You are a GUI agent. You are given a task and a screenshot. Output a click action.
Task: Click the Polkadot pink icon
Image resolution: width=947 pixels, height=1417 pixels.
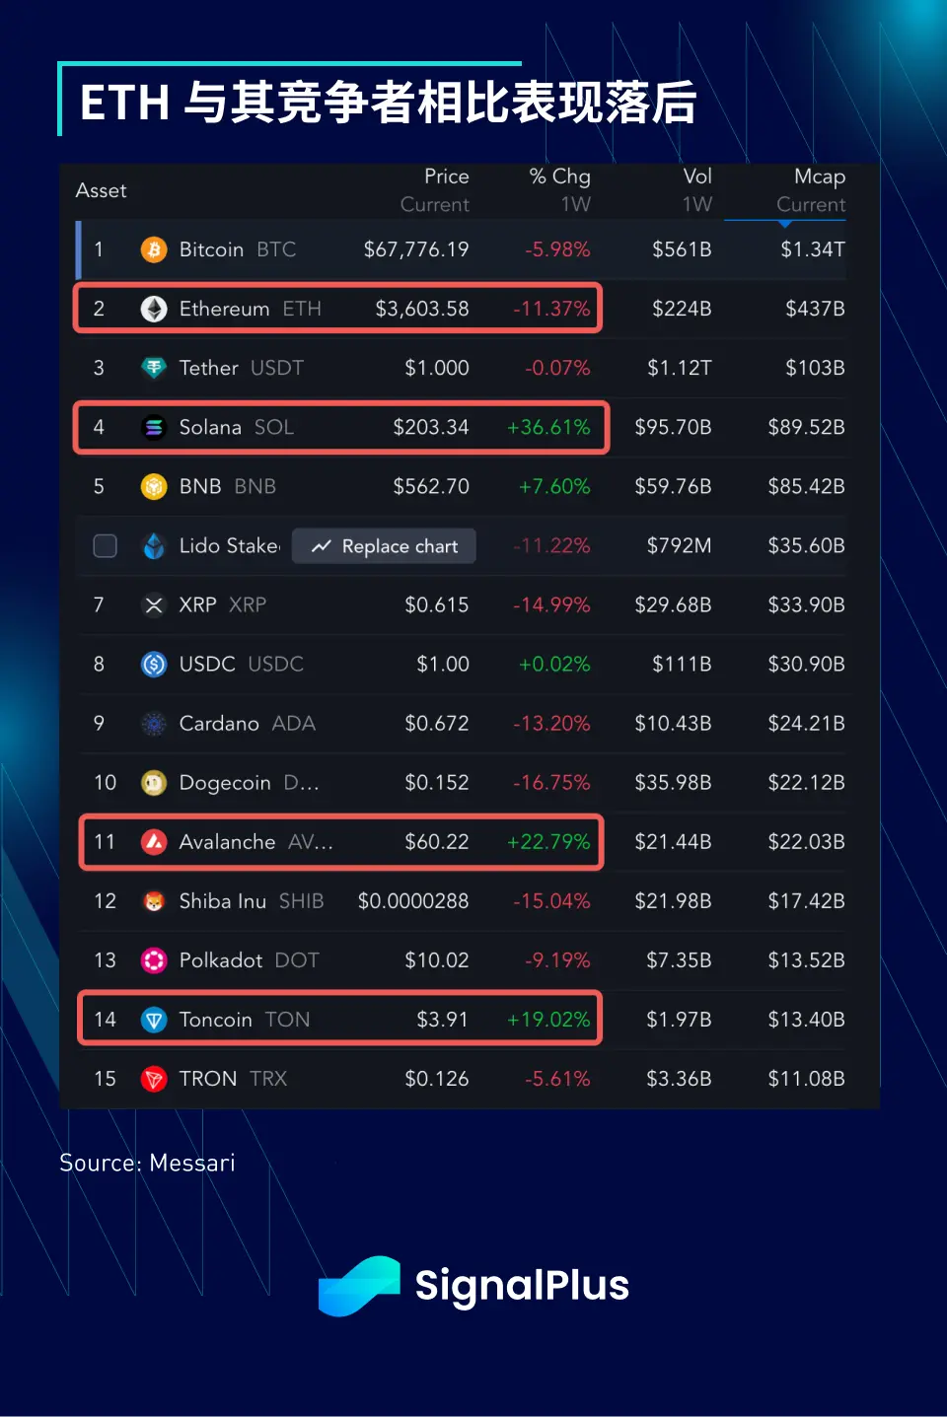pos(154,959)
